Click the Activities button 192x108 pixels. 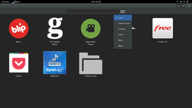coord(5,2)
